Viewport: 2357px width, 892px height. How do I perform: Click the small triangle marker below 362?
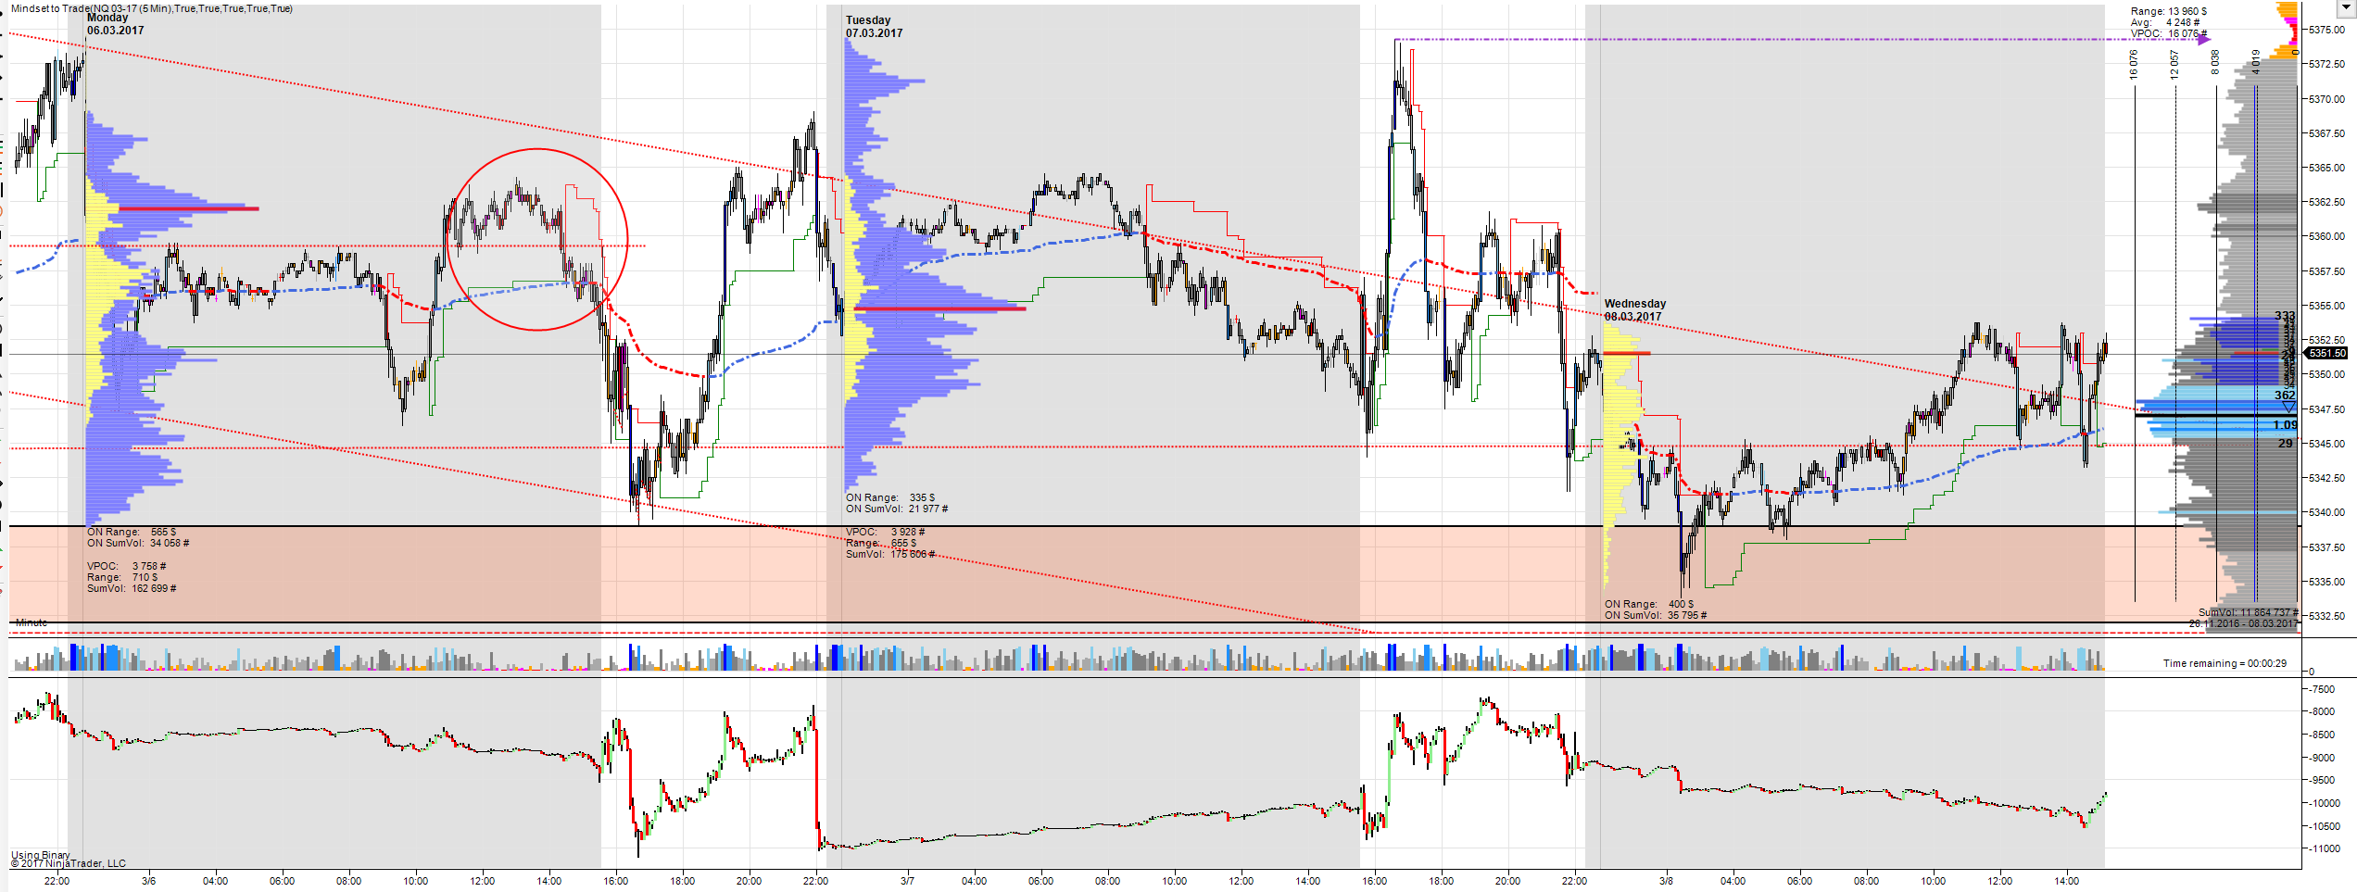[x=2288, y=407]
